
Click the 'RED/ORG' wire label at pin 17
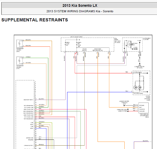pyautogui.click(x=42, y=112)
